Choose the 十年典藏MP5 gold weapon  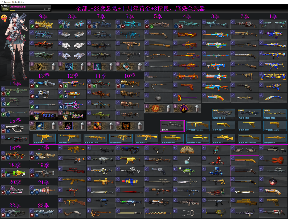(x=44, y=139)
